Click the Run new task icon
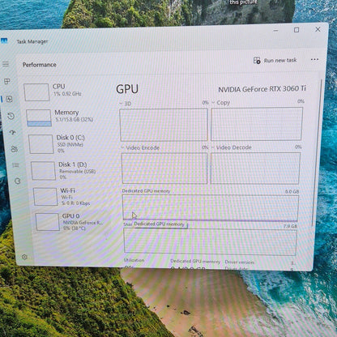Screen dimensions: 337x337 point(257,60)
